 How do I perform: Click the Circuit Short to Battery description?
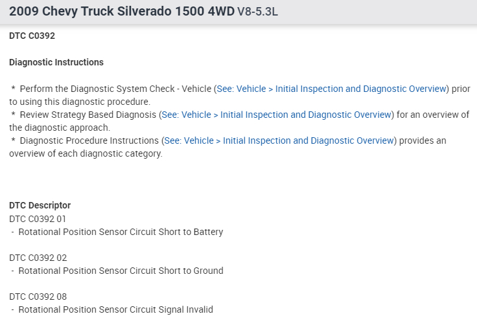[x=121, y=232]
